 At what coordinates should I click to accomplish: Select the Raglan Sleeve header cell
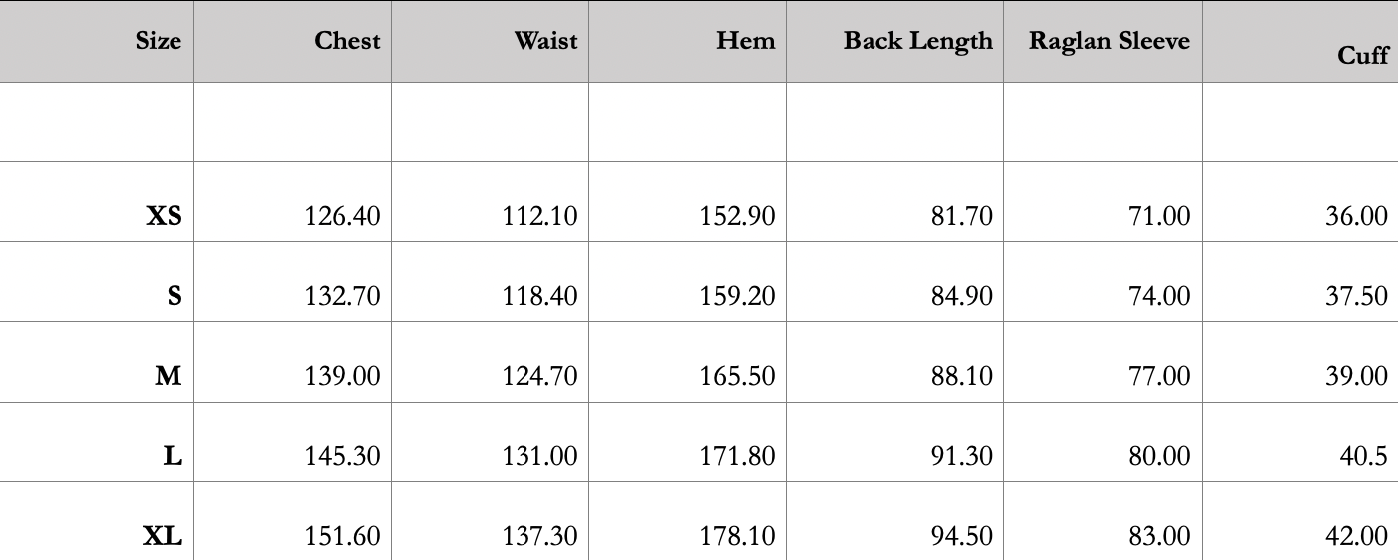click(1109, 41)
